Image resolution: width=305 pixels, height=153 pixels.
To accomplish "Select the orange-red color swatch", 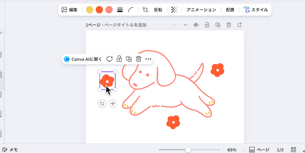I will [x=99, y=10].
